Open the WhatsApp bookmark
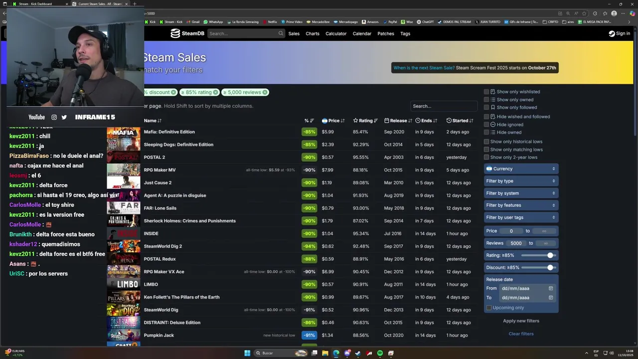 (213, 22)
